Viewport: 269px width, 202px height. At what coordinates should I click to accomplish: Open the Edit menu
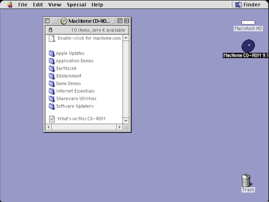coord(38,5)
